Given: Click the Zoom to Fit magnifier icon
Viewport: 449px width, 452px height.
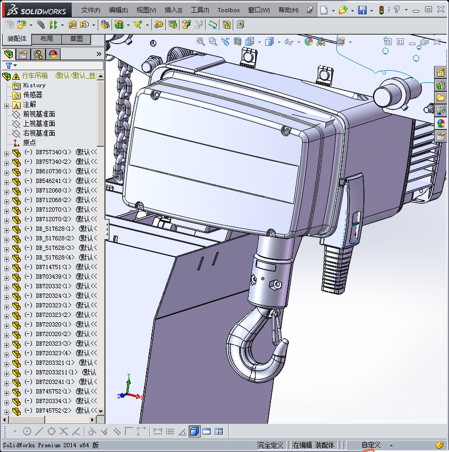Looking at the screenshot, I should [201, 41].
